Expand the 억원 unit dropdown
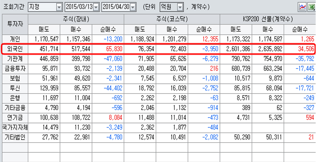 pos(180,7)
